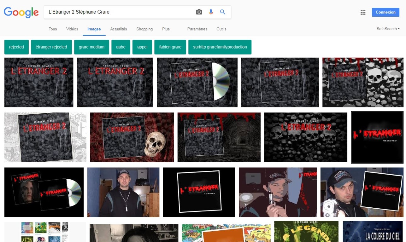Viewport: 406px width, 242px height.
Task: Go to the Shopping tab
Action: [x=144, y=29]
